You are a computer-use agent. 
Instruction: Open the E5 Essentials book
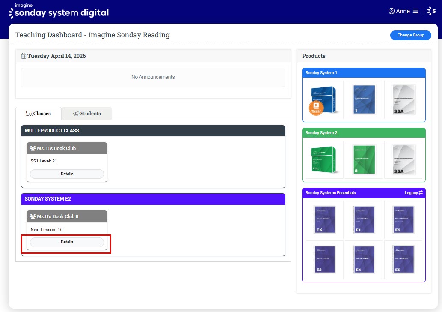tap(403, 259)
